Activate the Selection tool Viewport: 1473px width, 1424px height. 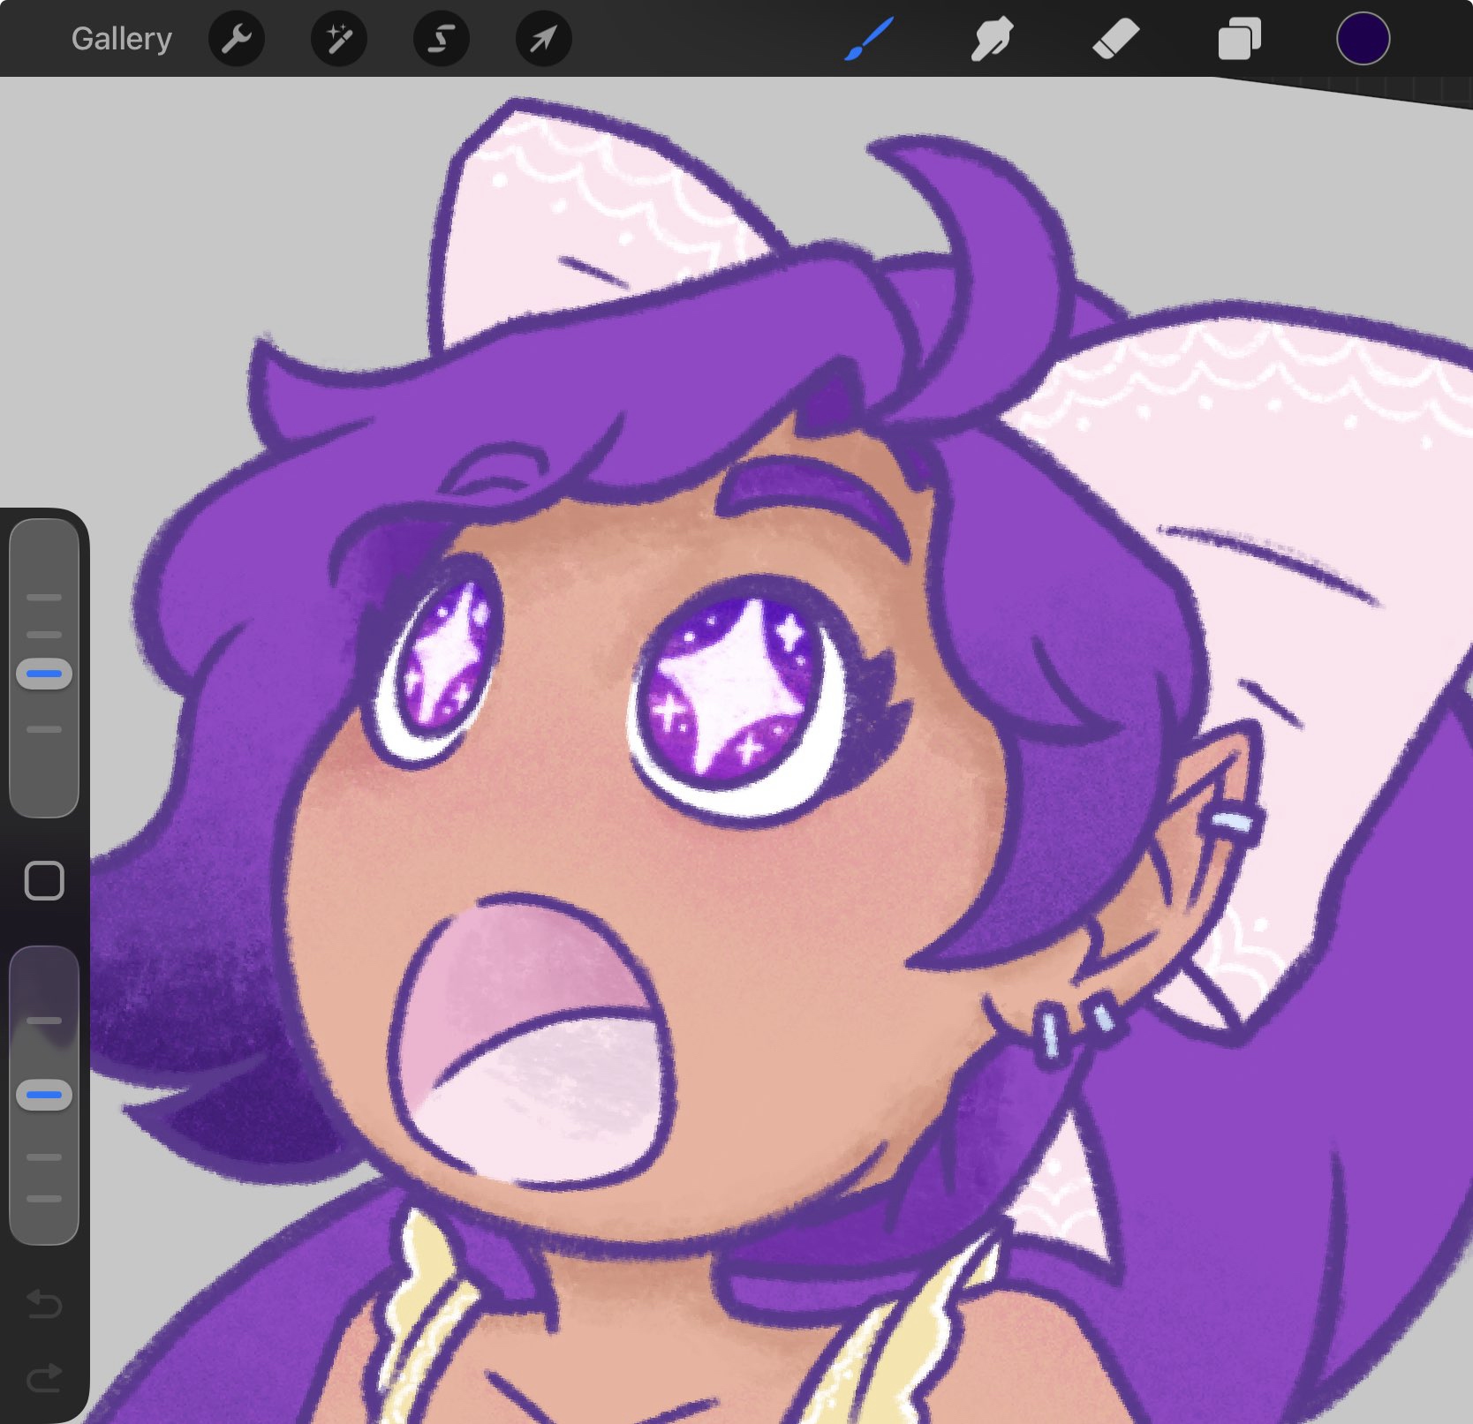click(x=441, y=39)
